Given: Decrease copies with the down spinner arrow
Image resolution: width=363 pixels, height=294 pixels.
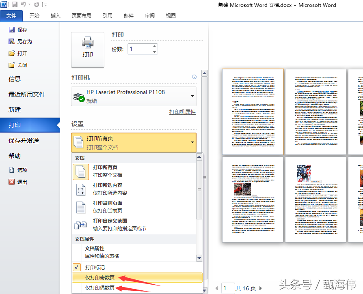Looking at the screenshot, I should [x=154, y=52].
